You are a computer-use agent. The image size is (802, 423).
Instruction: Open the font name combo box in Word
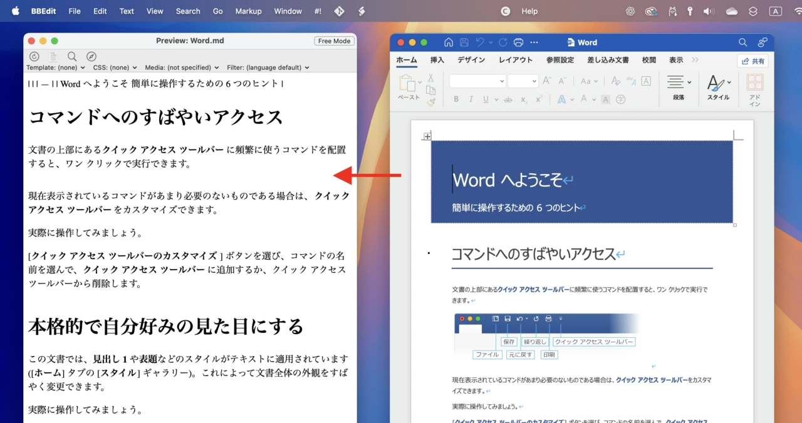pos(477,81)
